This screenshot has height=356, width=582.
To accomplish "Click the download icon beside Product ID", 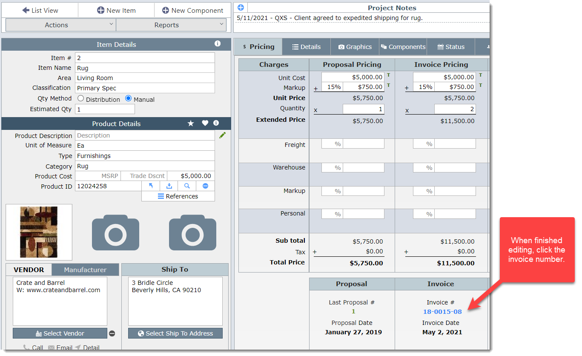I will pos(169,186).
